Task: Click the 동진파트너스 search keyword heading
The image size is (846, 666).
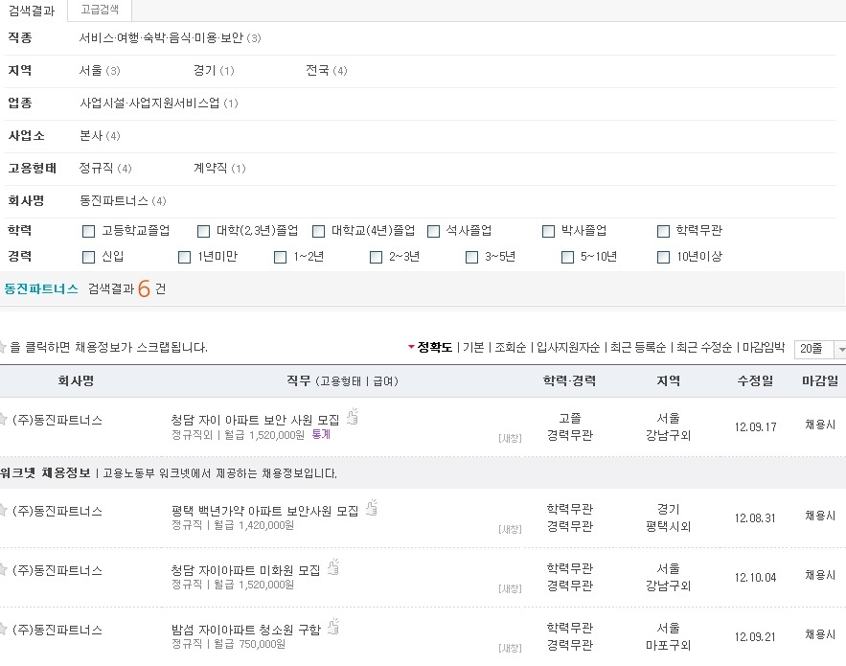Action: click(41, 288)
